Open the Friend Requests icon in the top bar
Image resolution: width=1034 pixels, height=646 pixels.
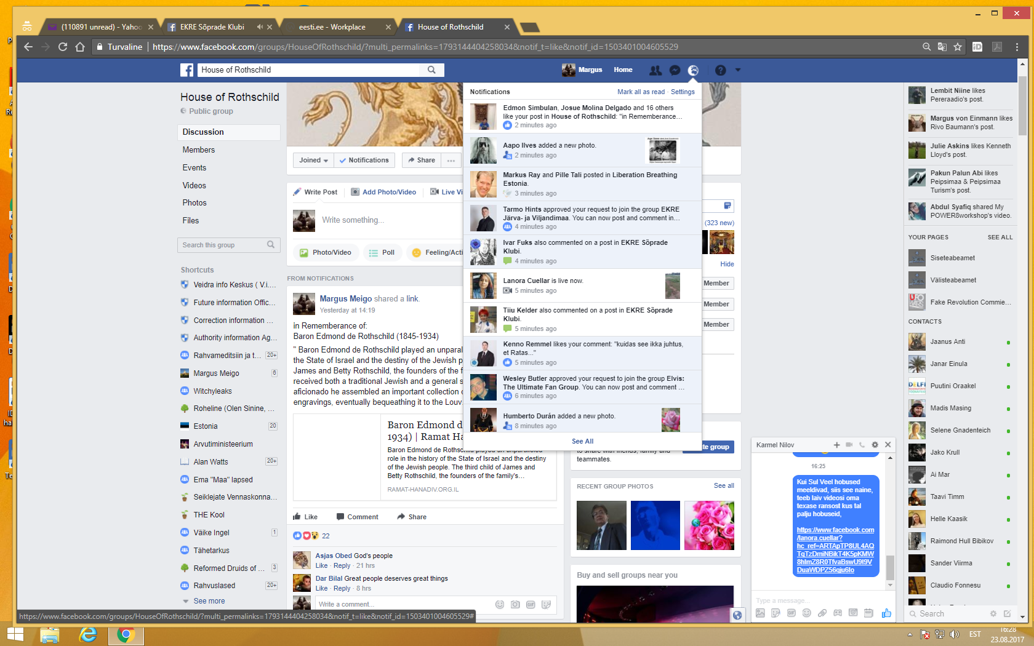(x=655, y=70)
